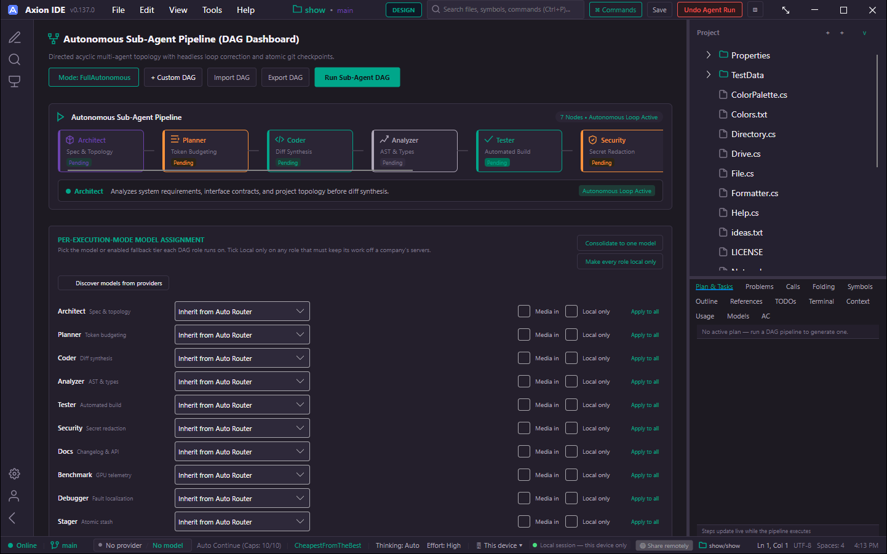The width and height of the screenshot is (887, 554).
Task: Tick Local only for Tester role
Action: click(571, 405)
